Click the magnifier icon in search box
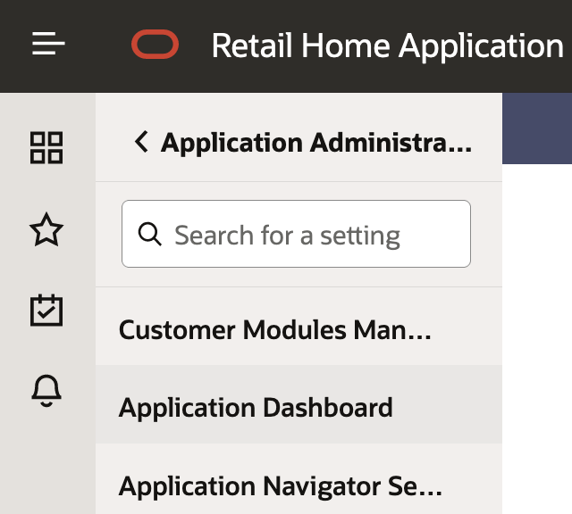The width and height of the screenshot is (572, 514). click(149, 234)
